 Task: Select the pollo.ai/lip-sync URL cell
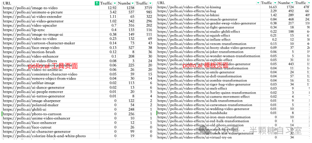[x=51, y=30]
